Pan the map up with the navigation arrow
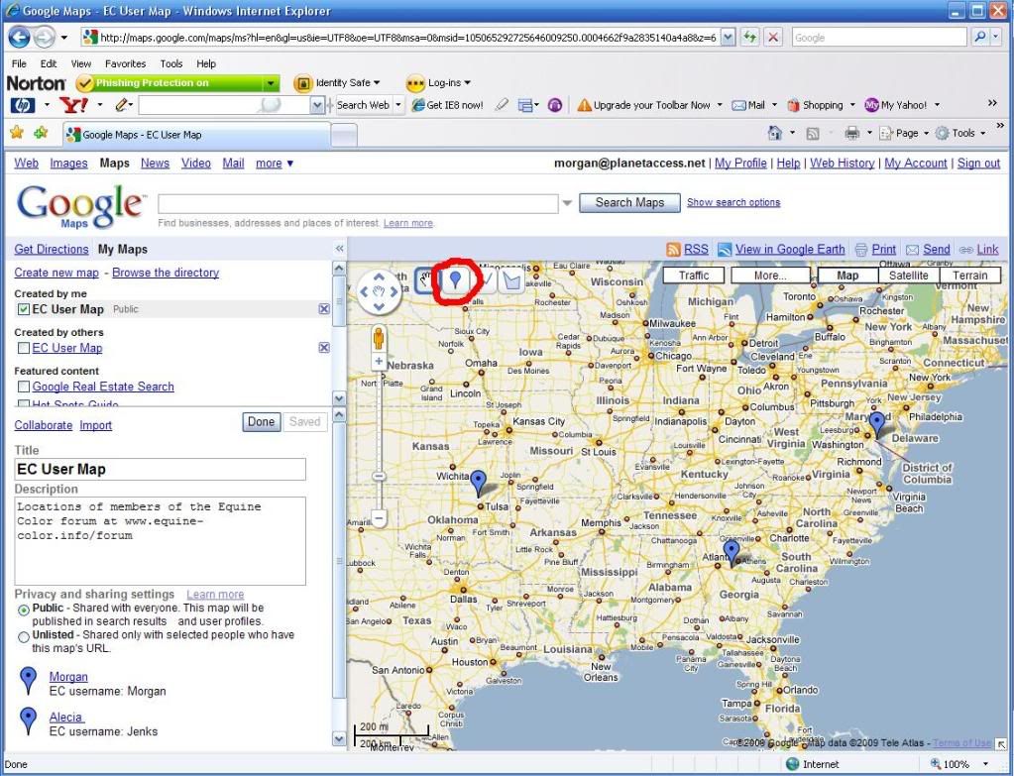 pos(379,277)
